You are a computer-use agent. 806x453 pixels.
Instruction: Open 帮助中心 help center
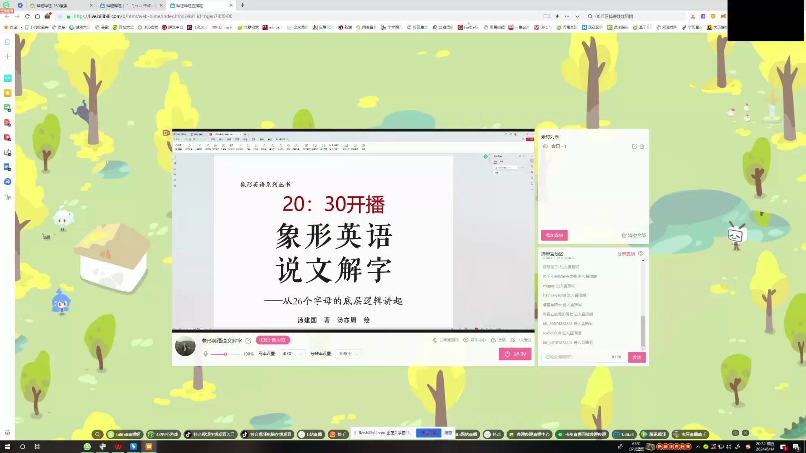click(x=474, y=340)
